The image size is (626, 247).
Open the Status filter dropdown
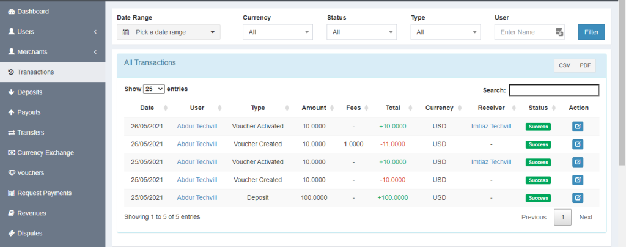(x=361, y=32)
